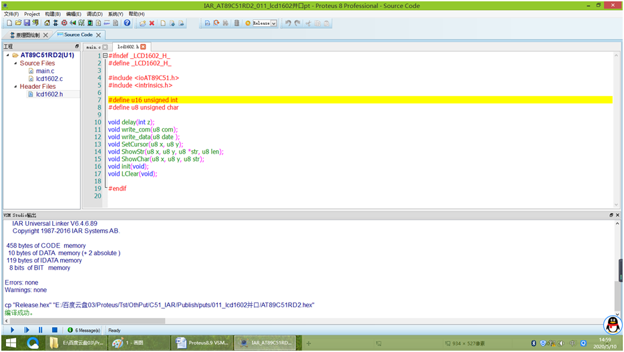
Task: Open the 帮助(H) menu
Action: (136, 14)
